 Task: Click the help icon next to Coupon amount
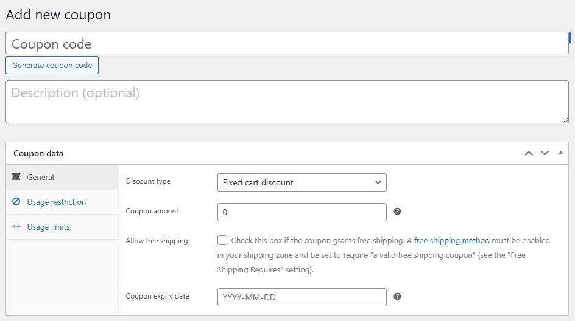[397, 212]
